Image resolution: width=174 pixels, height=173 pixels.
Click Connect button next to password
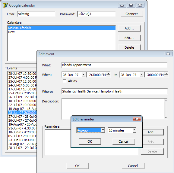[132, 14]
